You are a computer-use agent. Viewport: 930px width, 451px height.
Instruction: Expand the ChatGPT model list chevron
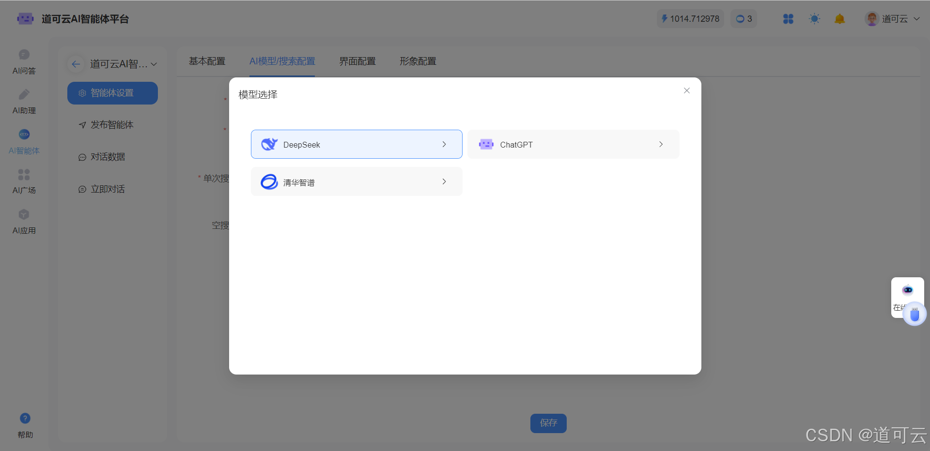click(x=661, y=144)
